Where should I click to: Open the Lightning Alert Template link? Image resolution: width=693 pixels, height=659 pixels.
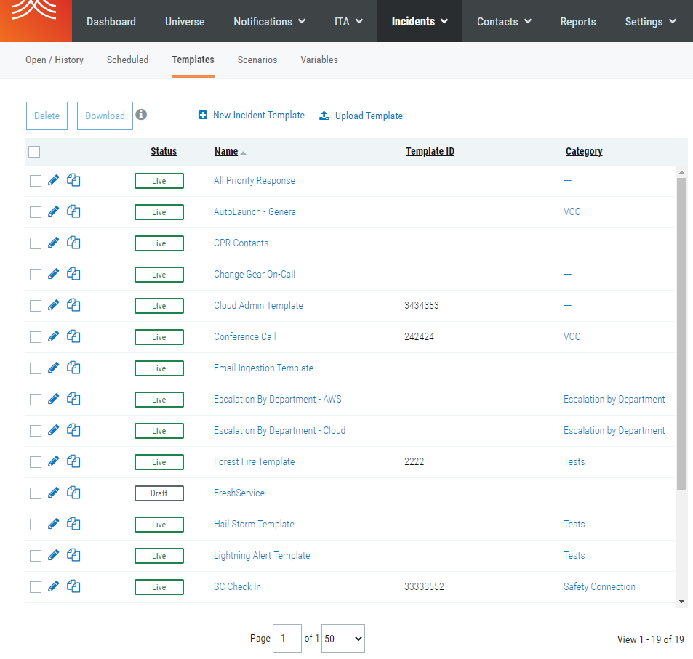pos(262,556)
